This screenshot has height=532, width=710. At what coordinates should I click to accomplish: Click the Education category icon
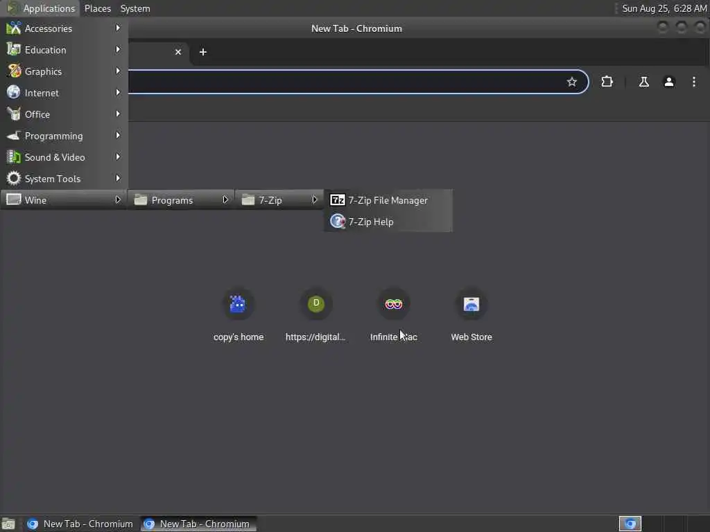coord(14,49)
